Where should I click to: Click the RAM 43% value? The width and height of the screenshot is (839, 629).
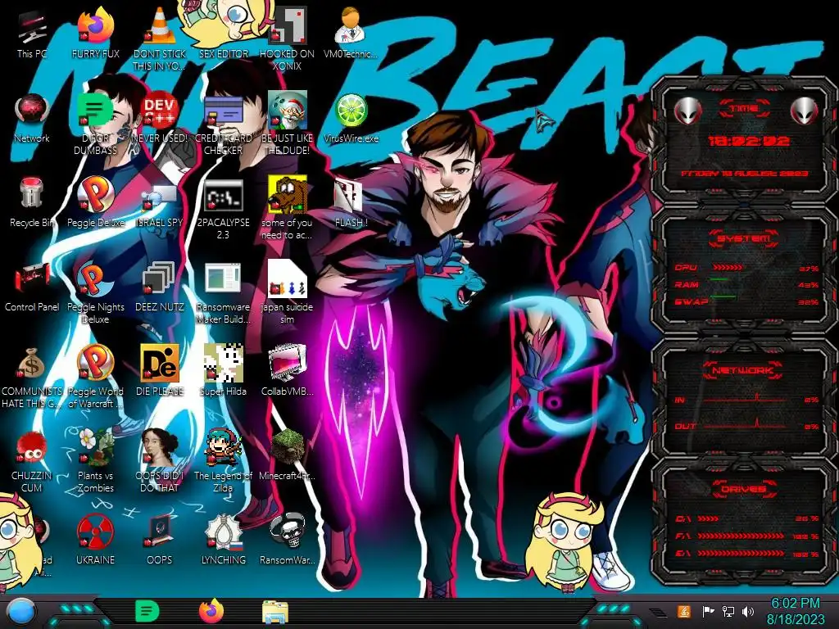pyautogui.click(x=808, y=285)
